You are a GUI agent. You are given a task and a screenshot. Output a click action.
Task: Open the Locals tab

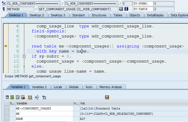pyautogui.click(x=58, y=87)
